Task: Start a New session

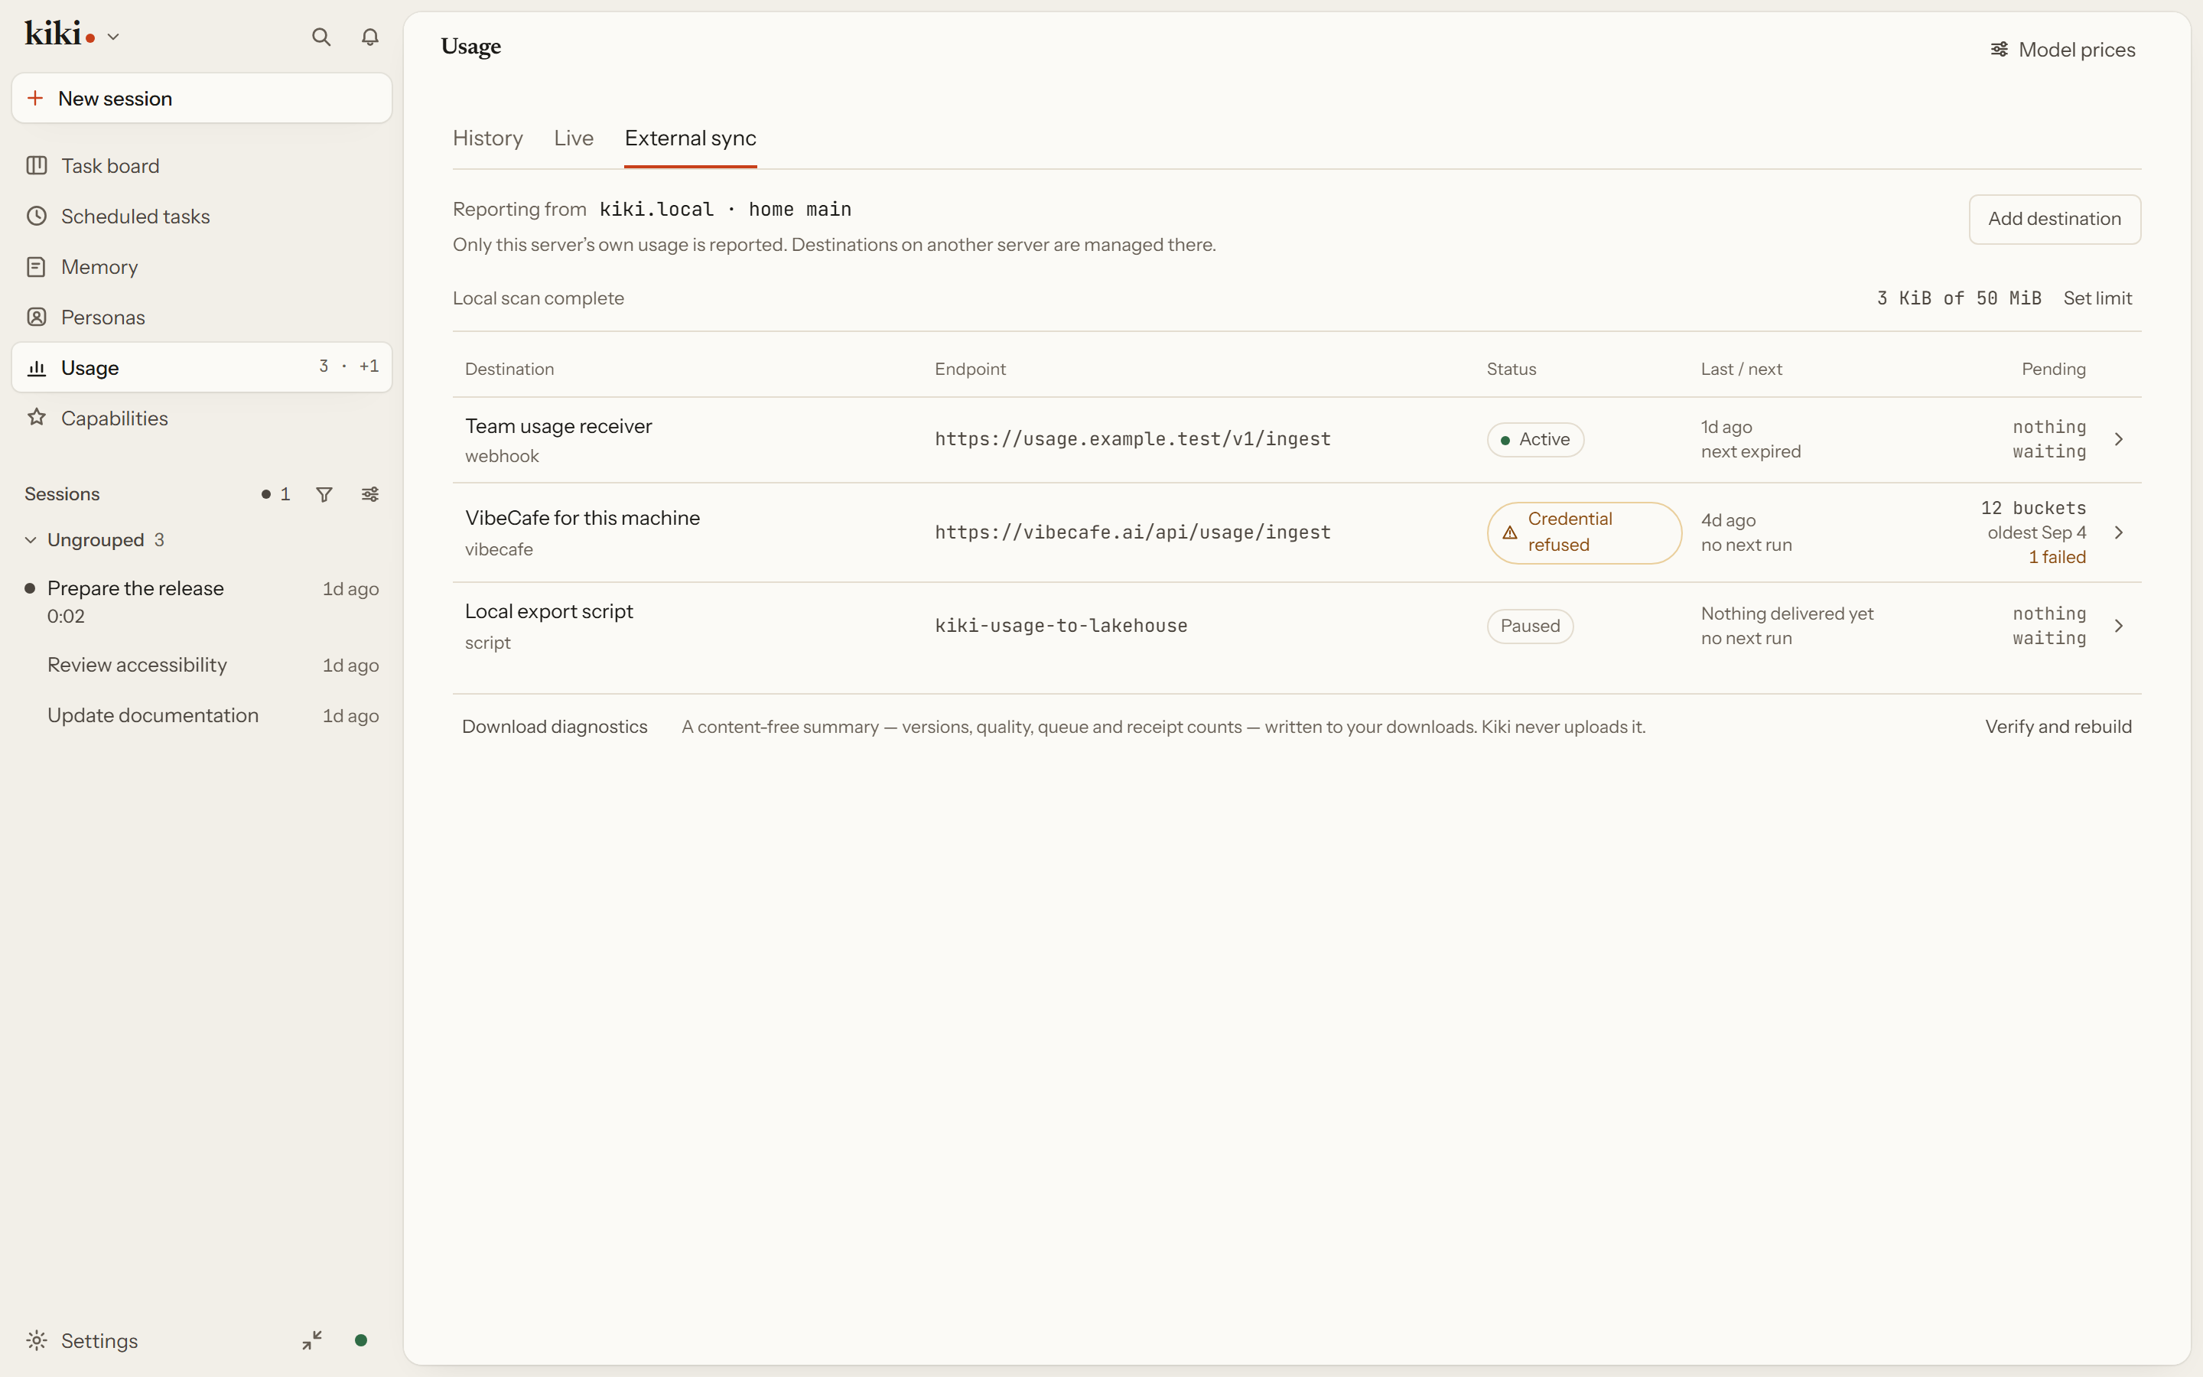Action: point(201,99)
